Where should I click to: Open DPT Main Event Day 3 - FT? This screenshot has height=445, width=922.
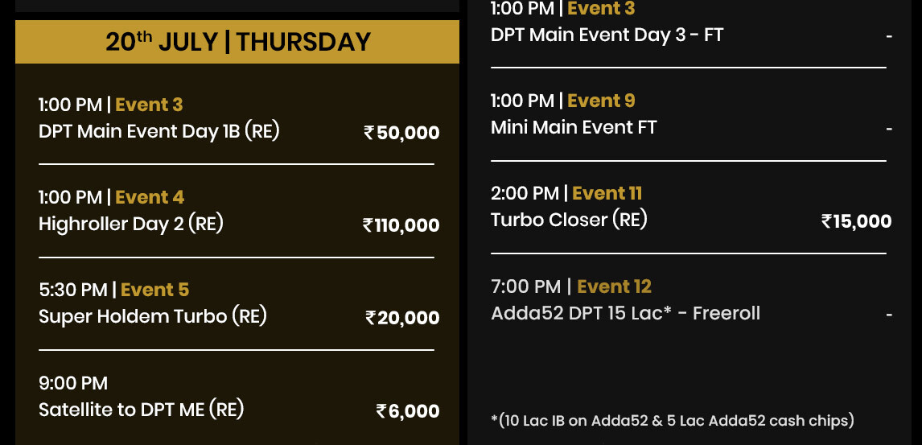pos(607,35)
